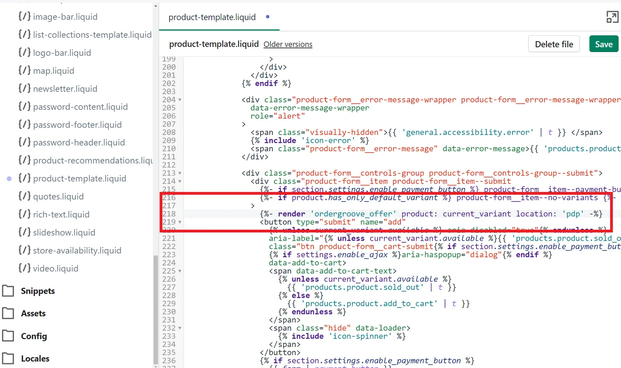Screen dimensions: 621x368
Task: Click the liquid icon beside image-bar.liquid
Action: click(x=24, y=16)
